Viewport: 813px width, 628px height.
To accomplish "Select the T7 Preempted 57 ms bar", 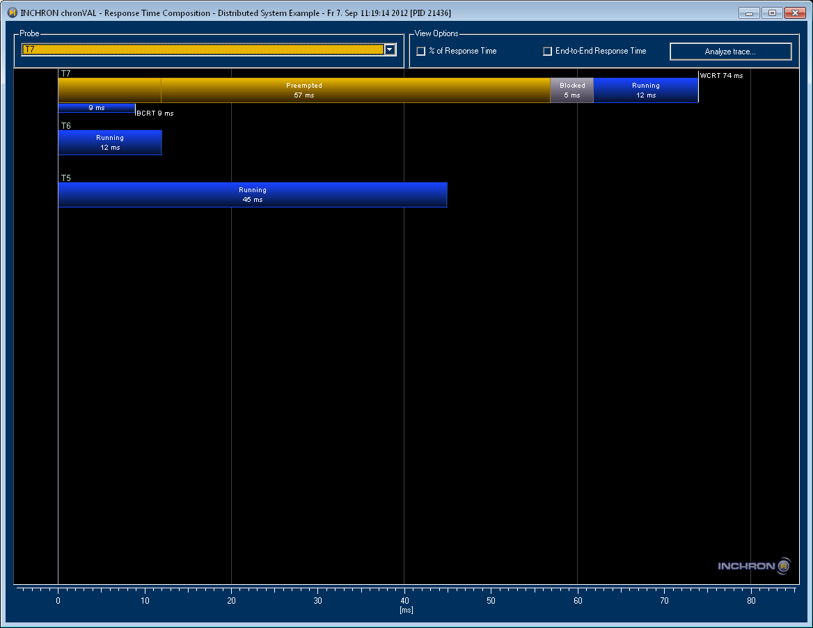I will coord(304,91).
